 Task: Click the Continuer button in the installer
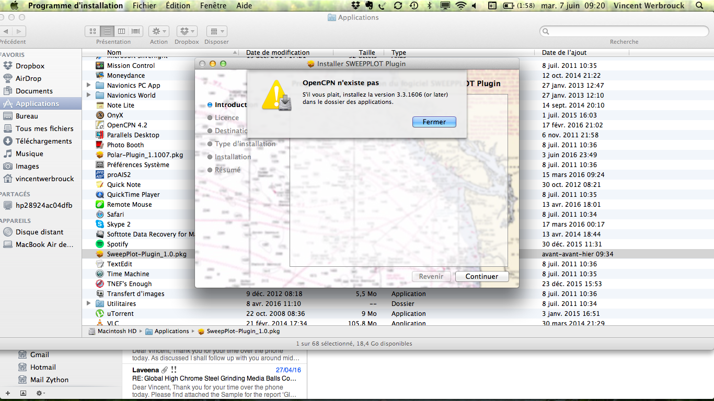[481, 276]
